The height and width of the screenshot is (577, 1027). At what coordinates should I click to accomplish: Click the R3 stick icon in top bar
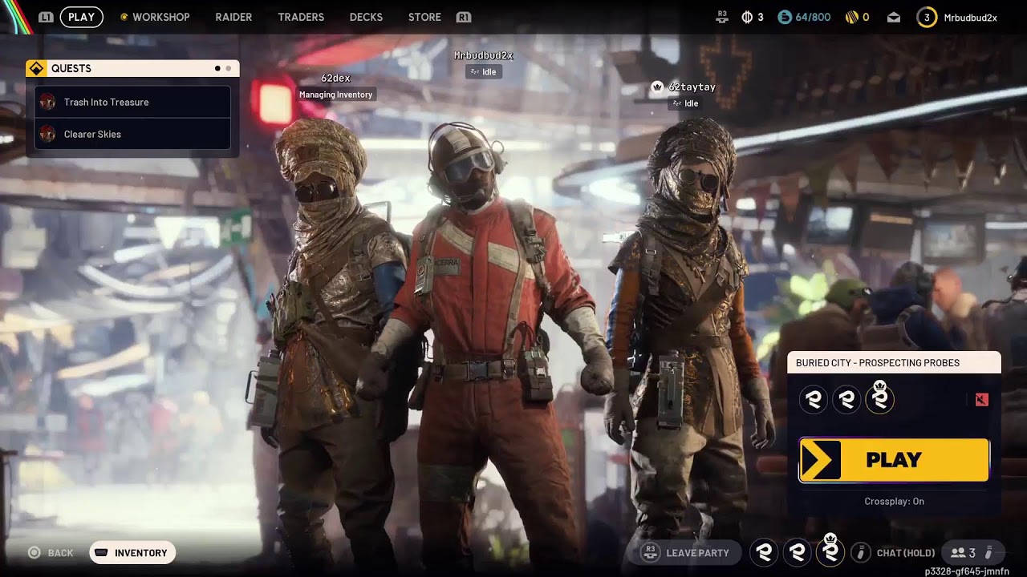tap(722, 17)
